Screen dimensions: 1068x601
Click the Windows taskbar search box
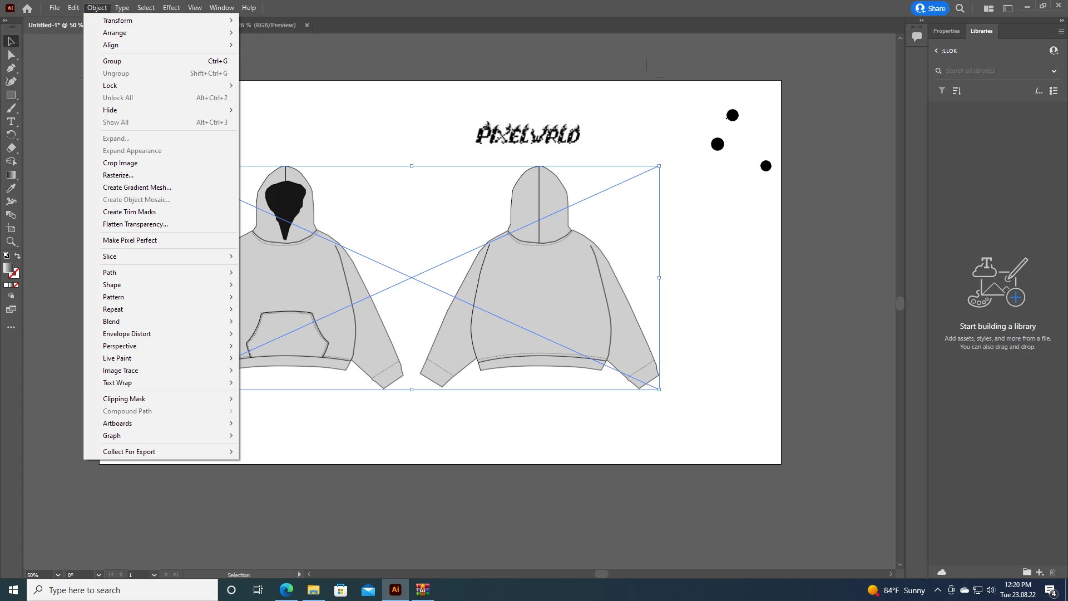click(x=122, y=590)
